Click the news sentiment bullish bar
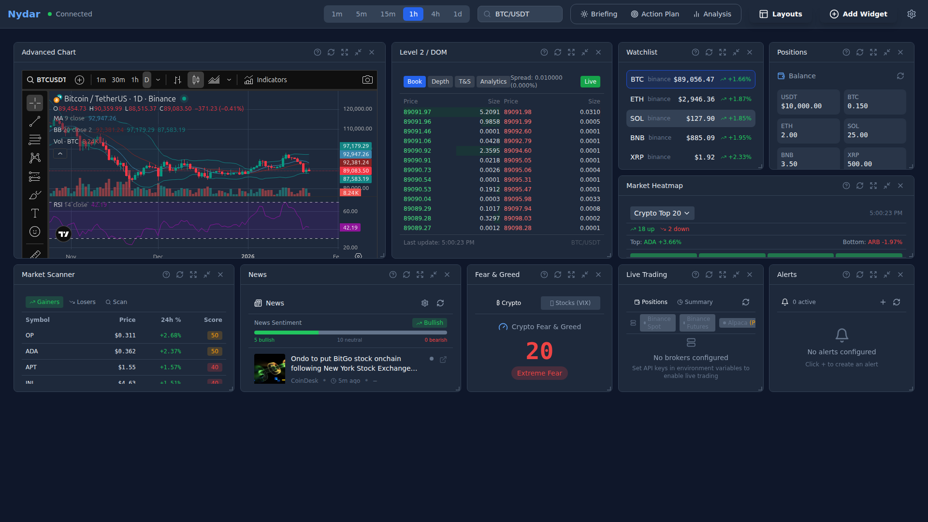Image resolution: width=928 pixels, height=522 pixels. click(x=287, y=333)
